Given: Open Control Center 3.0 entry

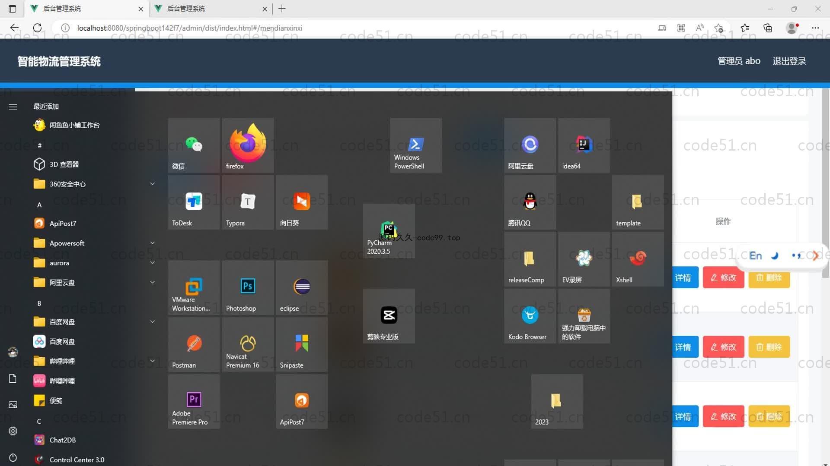Looking at the screenshot, I should click(x=94, y=460).
